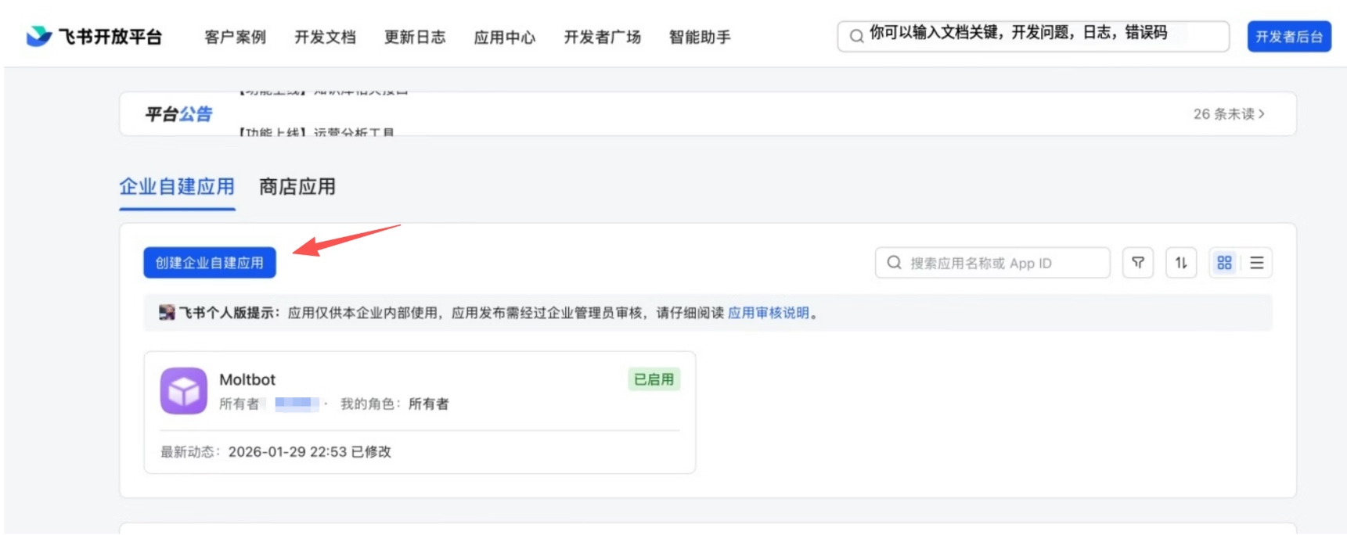1347x535 pixels.
Task: Click the 最新动态 2026-01-29 22:53 entry
Action: (276, 452)
